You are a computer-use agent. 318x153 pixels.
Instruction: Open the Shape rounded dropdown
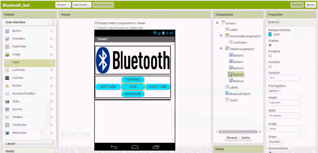point(276,142)
